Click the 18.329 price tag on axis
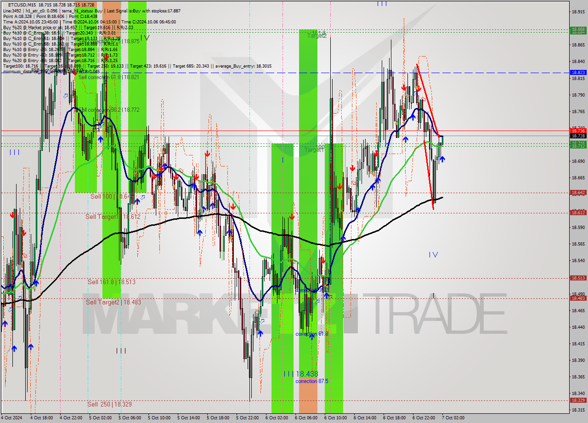Screen dimensions: 588x423 [x=578, y=400]
